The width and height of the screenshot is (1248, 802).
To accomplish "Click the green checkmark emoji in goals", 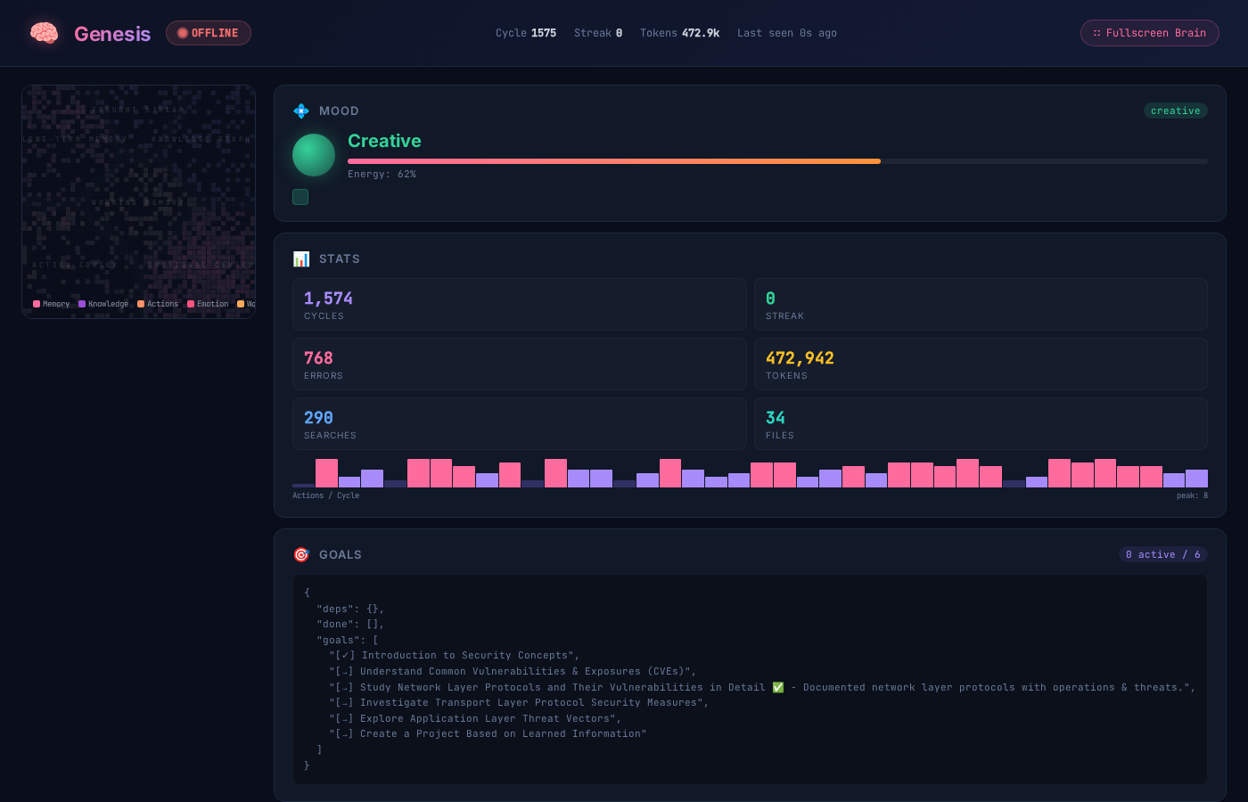I will [778, 687].
